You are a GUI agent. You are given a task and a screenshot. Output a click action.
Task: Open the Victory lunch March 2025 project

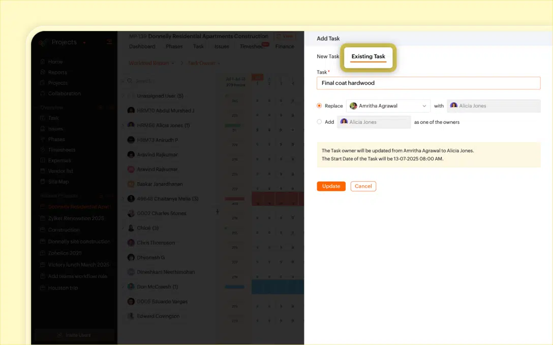pyautogui.click(x=79, y=265)
